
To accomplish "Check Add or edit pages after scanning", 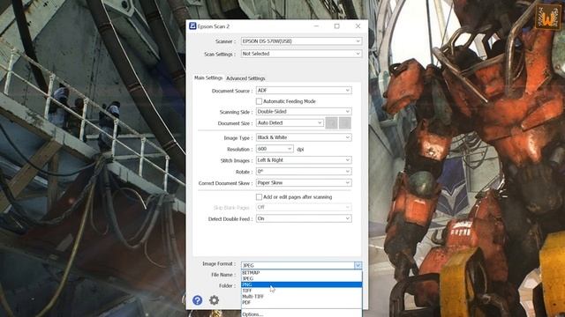I will (259, 197).
